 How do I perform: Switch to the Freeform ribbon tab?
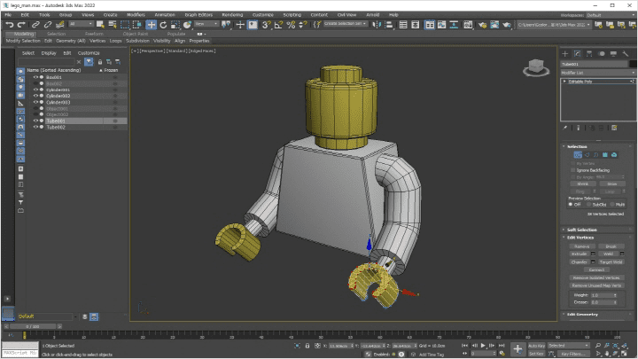(x=94, y=34)
